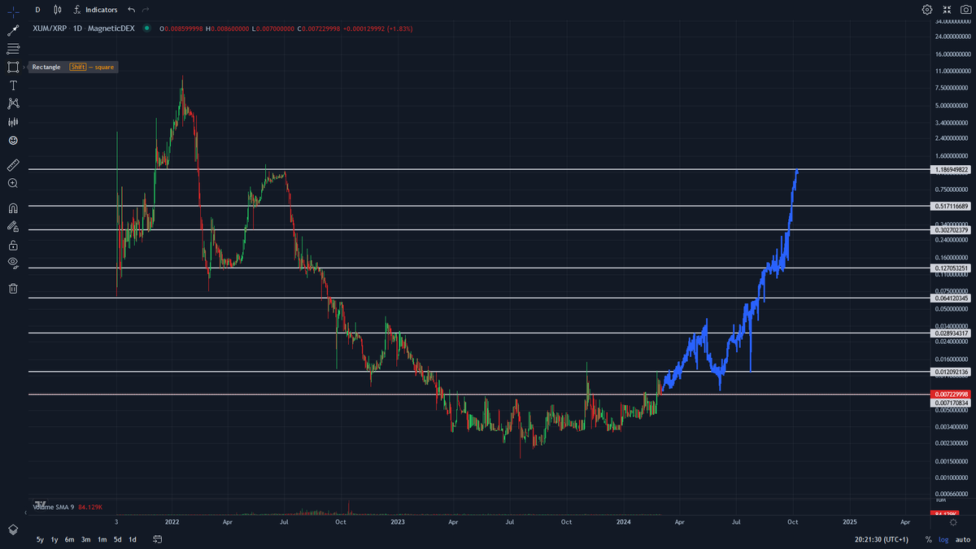Toggle auto scale mode
976x549 pixels.
tap(962, 539)
